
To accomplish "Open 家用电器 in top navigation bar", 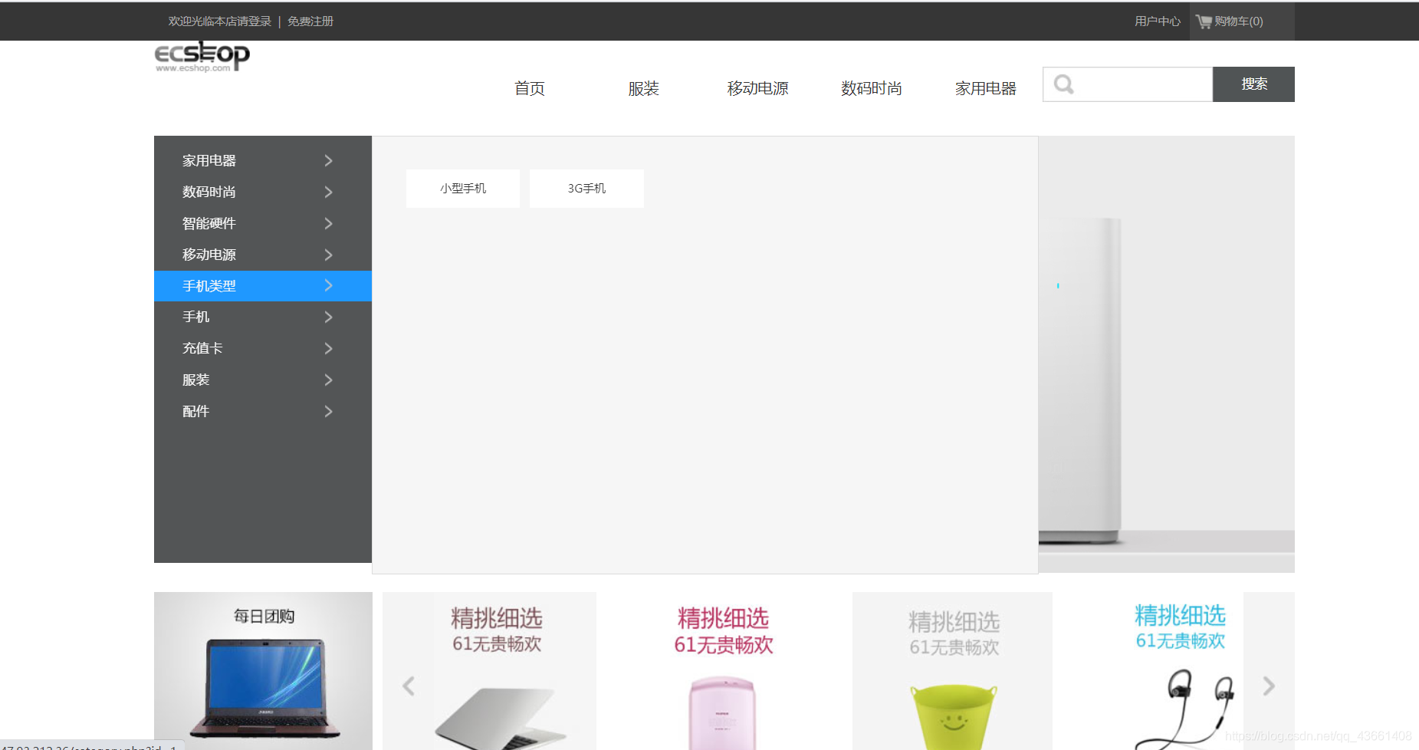I will pos(986,88).
